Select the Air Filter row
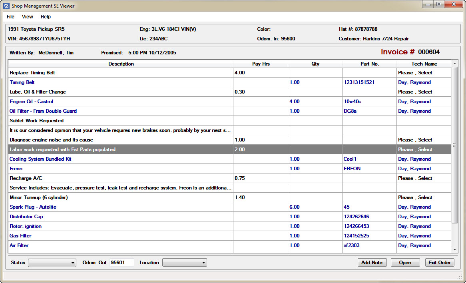 pyautogui.click(x=230, y=245)
